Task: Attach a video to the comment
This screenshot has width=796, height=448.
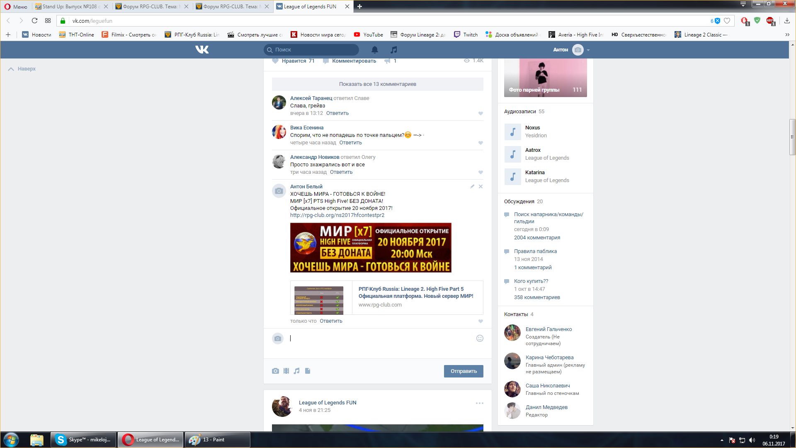Action: [x=286, y=371]
